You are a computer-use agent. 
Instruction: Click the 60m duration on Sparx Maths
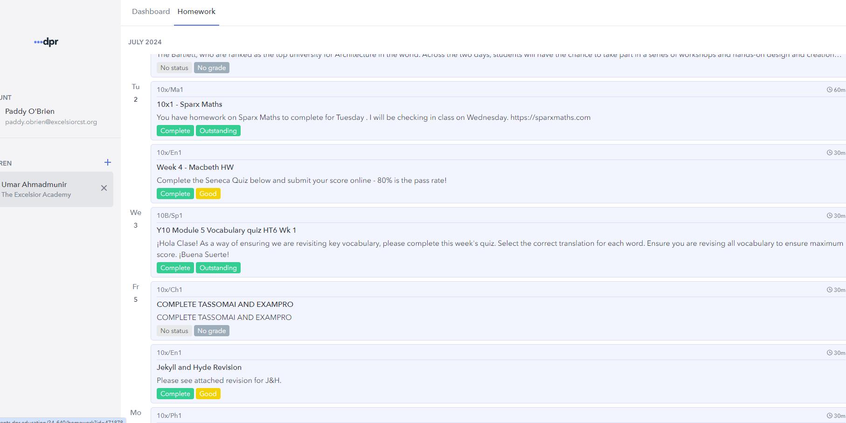(x=839, y=90)
